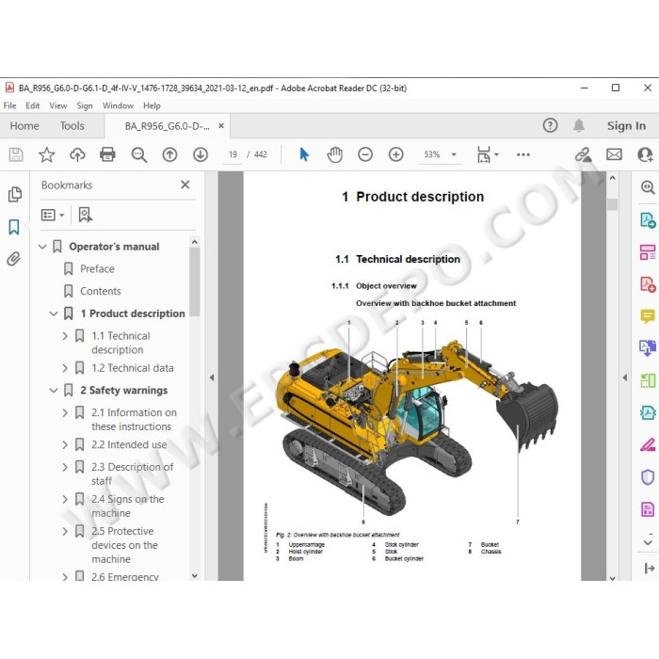Activate the Selection arrow tool
The image size is (659, 659).
point(304,154)
